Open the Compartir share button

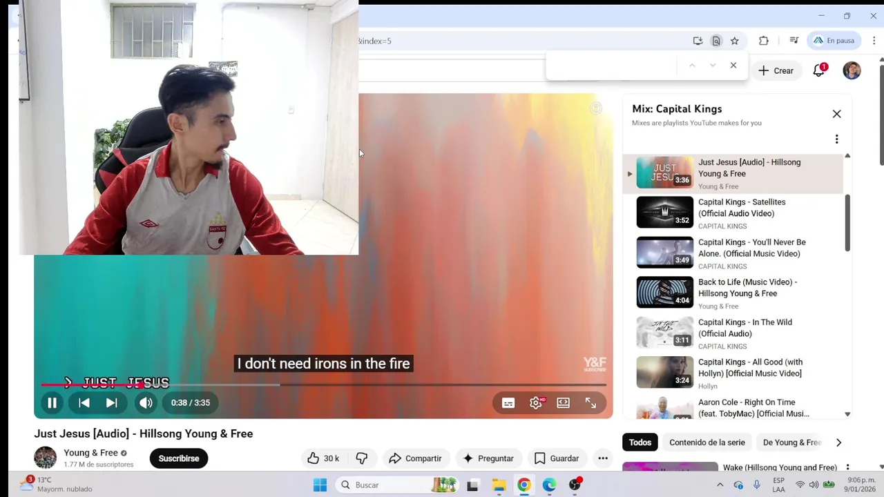point(415,458)
